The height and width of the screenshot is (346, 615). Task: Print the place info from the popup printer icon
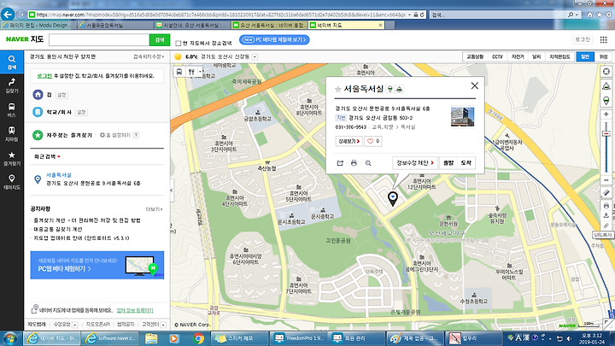point(354,163)
